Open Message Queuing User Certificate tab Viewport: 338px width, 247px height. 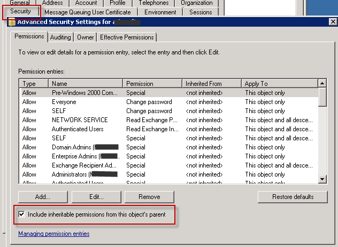tap(87, 12)
